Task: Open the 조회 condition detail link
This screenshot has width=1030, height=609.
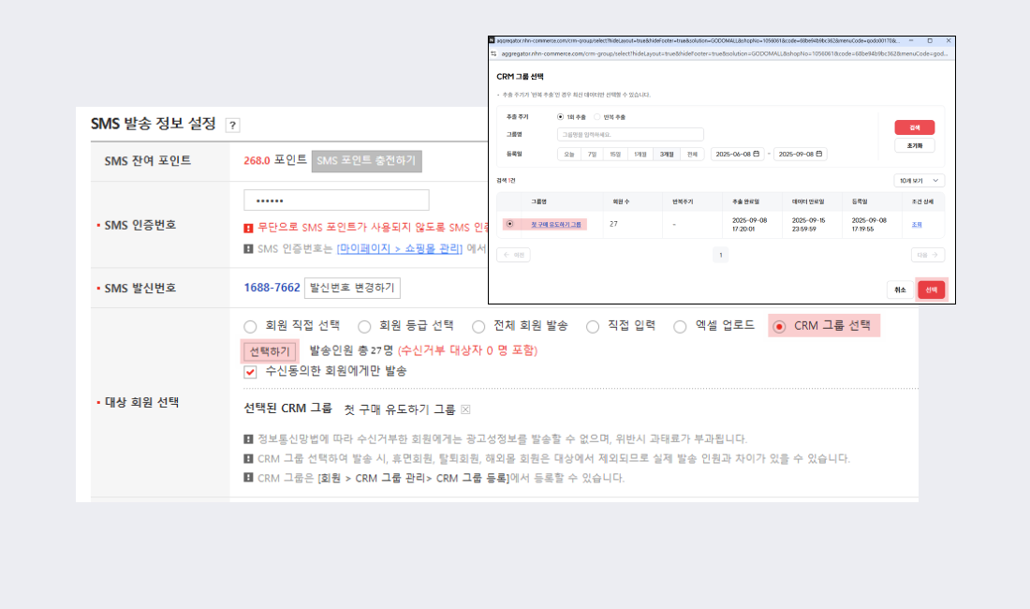Action: (918, 223)
